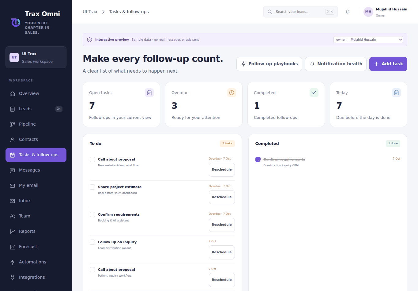Viewport: 418px width, 291px height.
Task: Click the UI Trax breadcrumb link
Action: coord(90,12)
